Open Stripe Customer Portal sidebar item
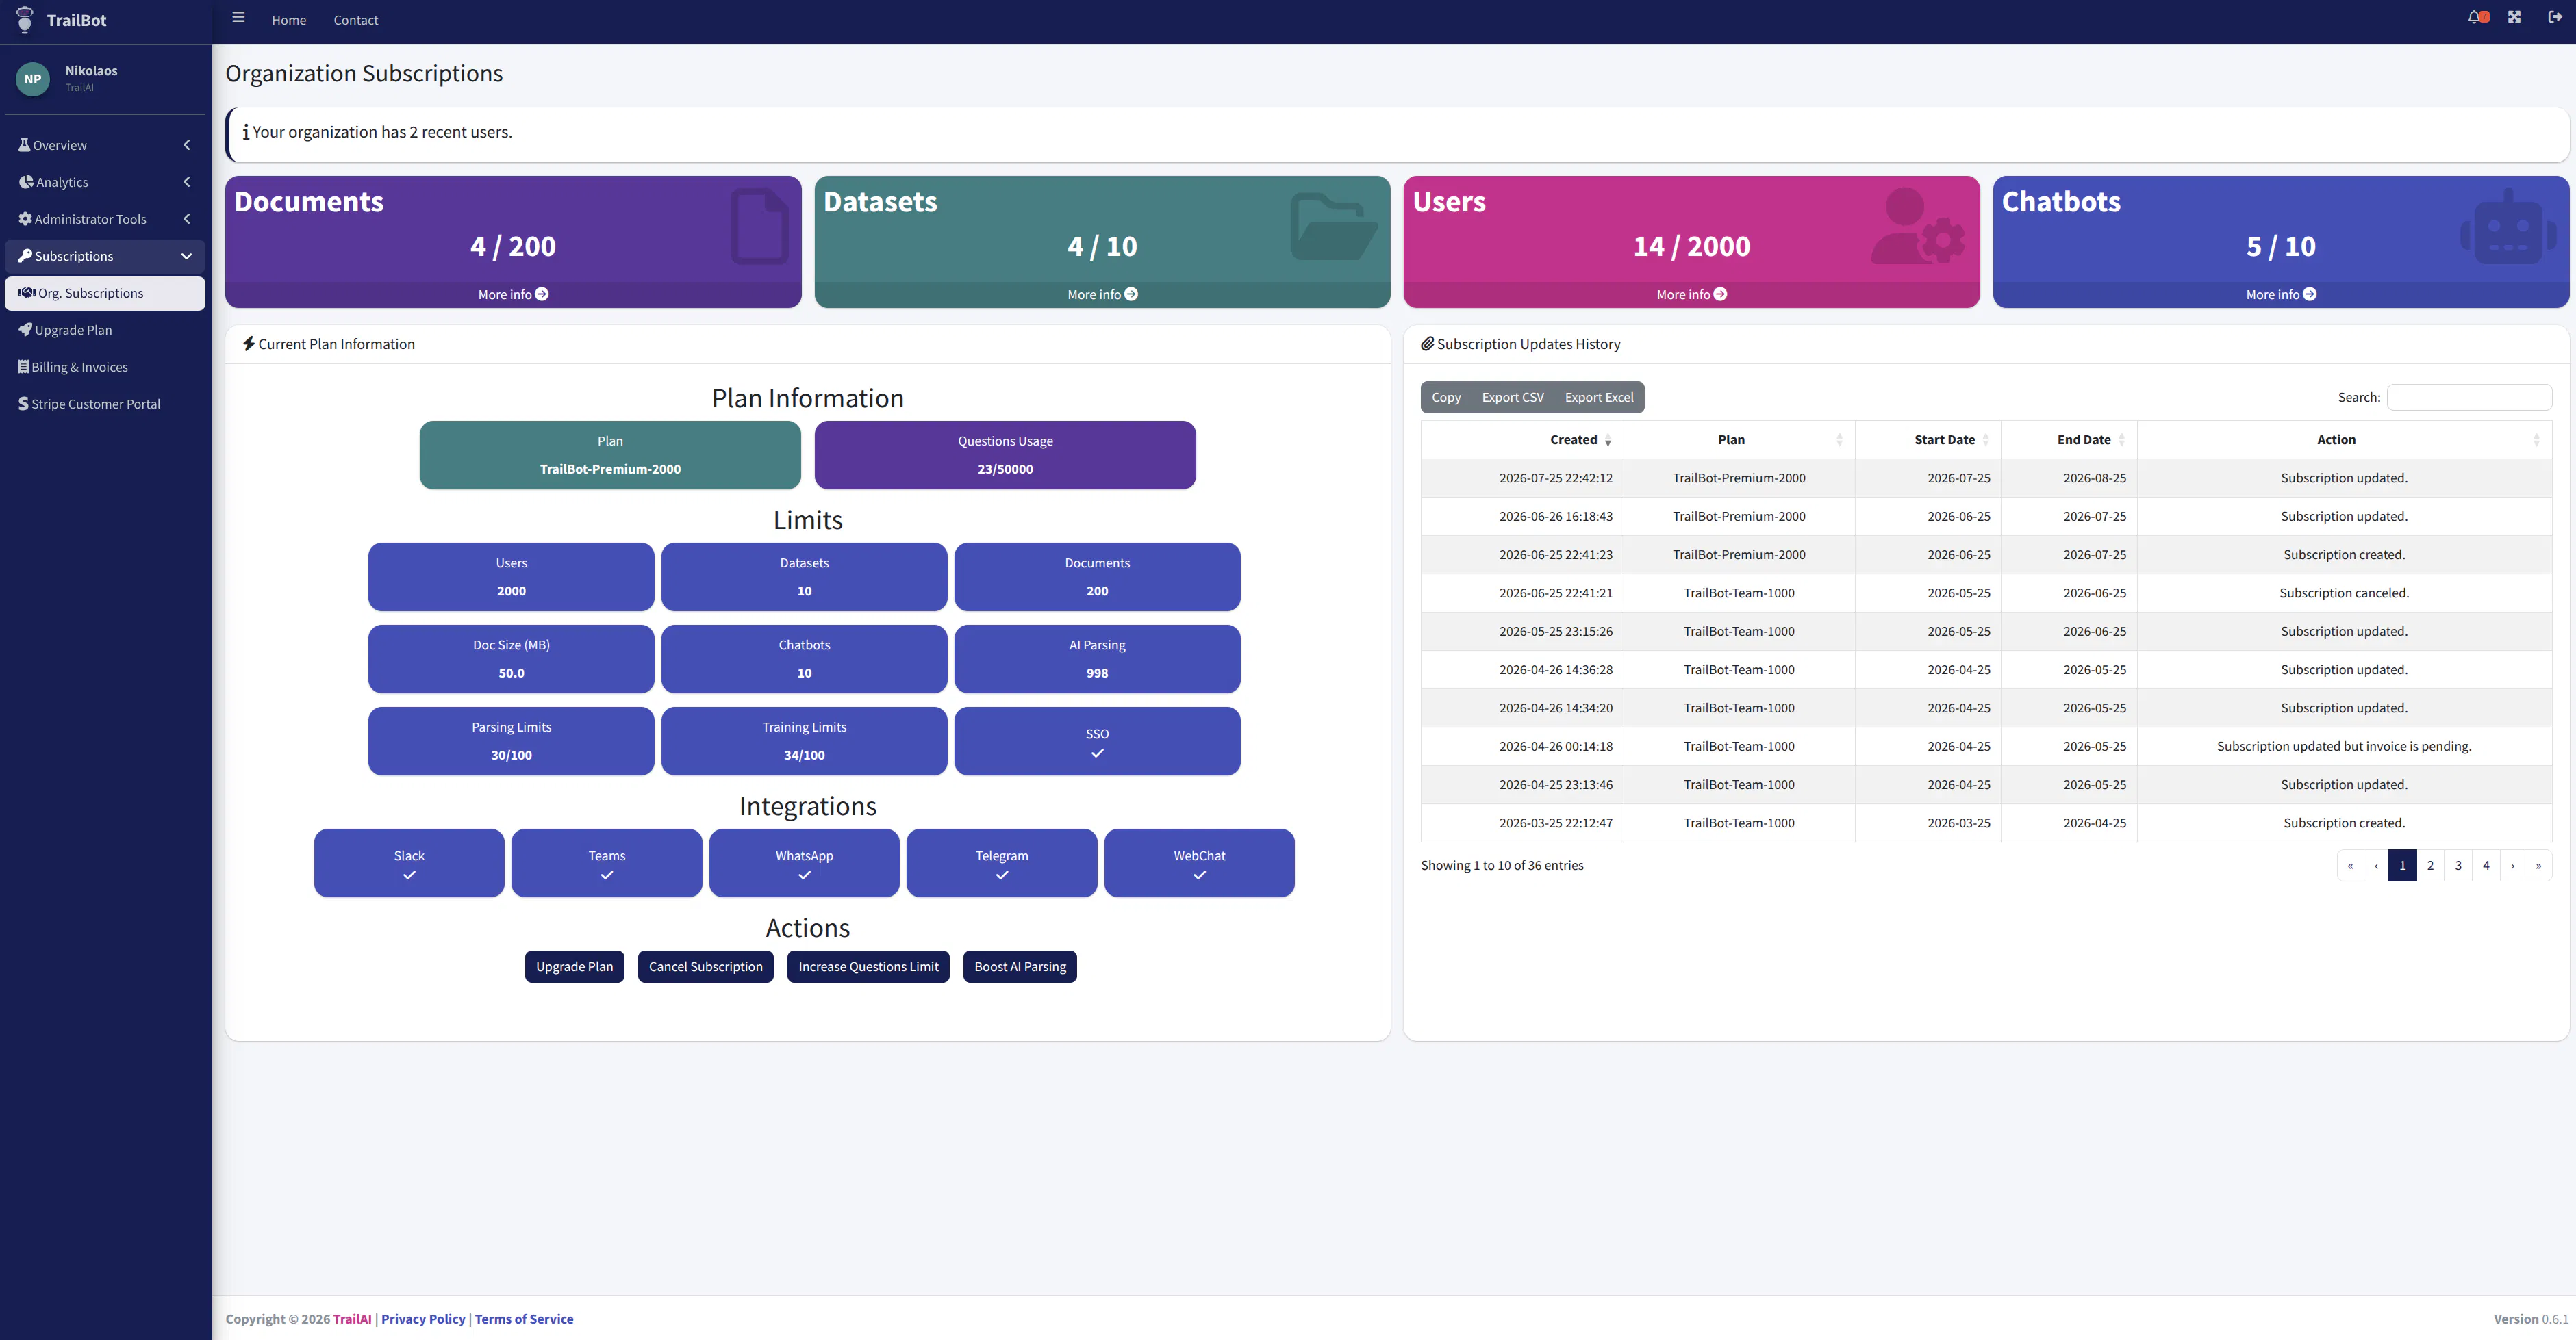The image size is (2576, 1340). 104,404
